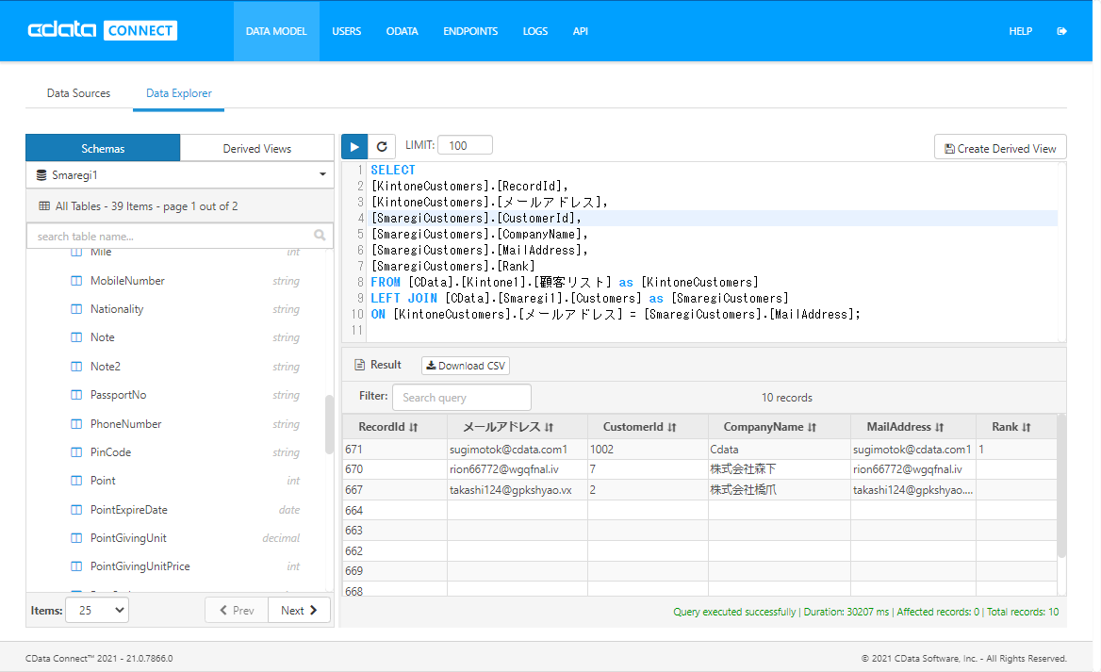Click the column icon beside PinCode
This screenshot has width=1101, height=672.
point(76,452)
